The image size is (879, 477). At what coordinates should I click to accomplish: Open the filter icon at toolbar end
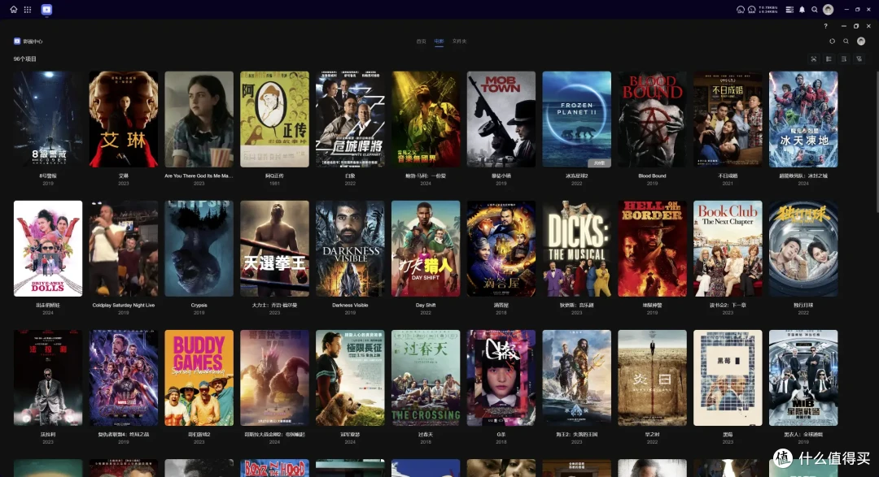coord(859,59)
